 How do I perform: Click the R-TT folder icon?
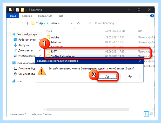(48, 51)
